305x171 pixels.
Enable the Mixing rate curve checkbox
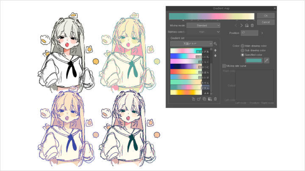(x=224, y=66)
